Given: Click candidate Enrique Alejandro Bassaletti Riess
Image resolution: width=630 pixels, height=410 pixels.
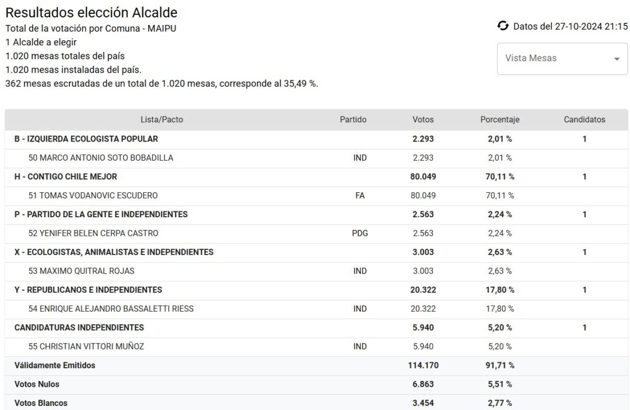Looking at the screenshot, I should [x=111, y=309].
